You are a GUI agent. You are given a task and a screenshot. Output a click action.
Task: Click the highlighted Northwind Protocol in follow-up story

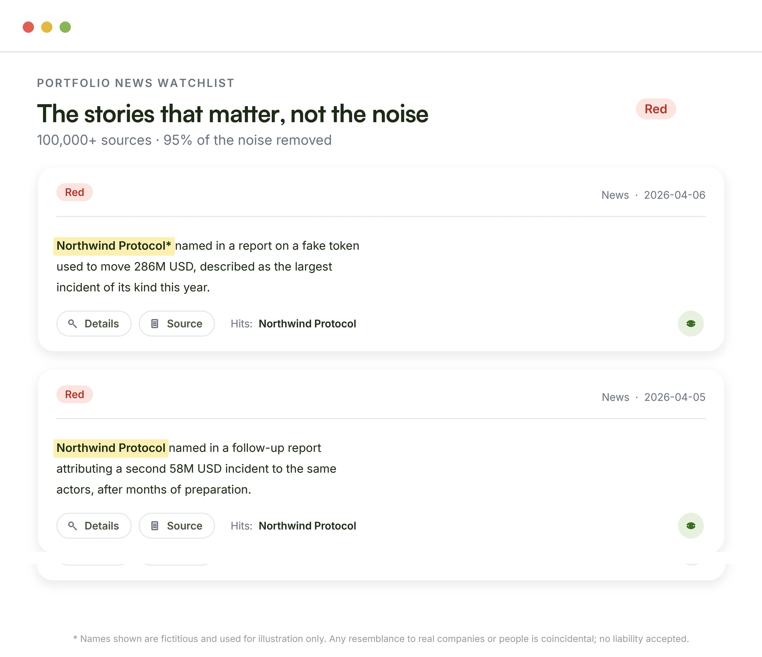point(111,448)
